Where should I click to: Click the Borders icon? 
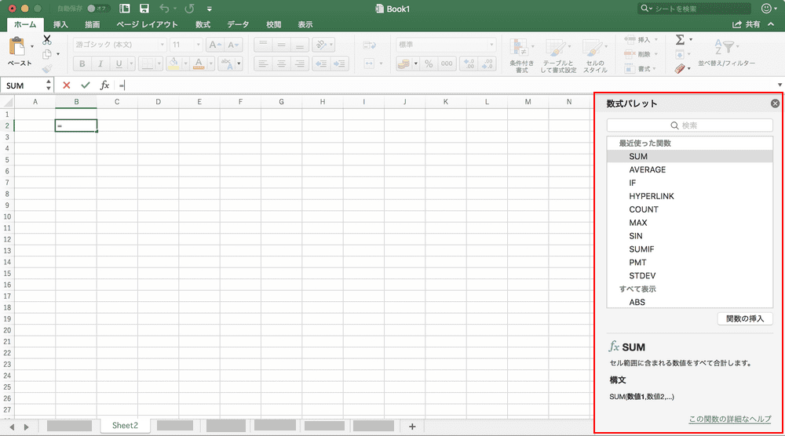[147, 64]
